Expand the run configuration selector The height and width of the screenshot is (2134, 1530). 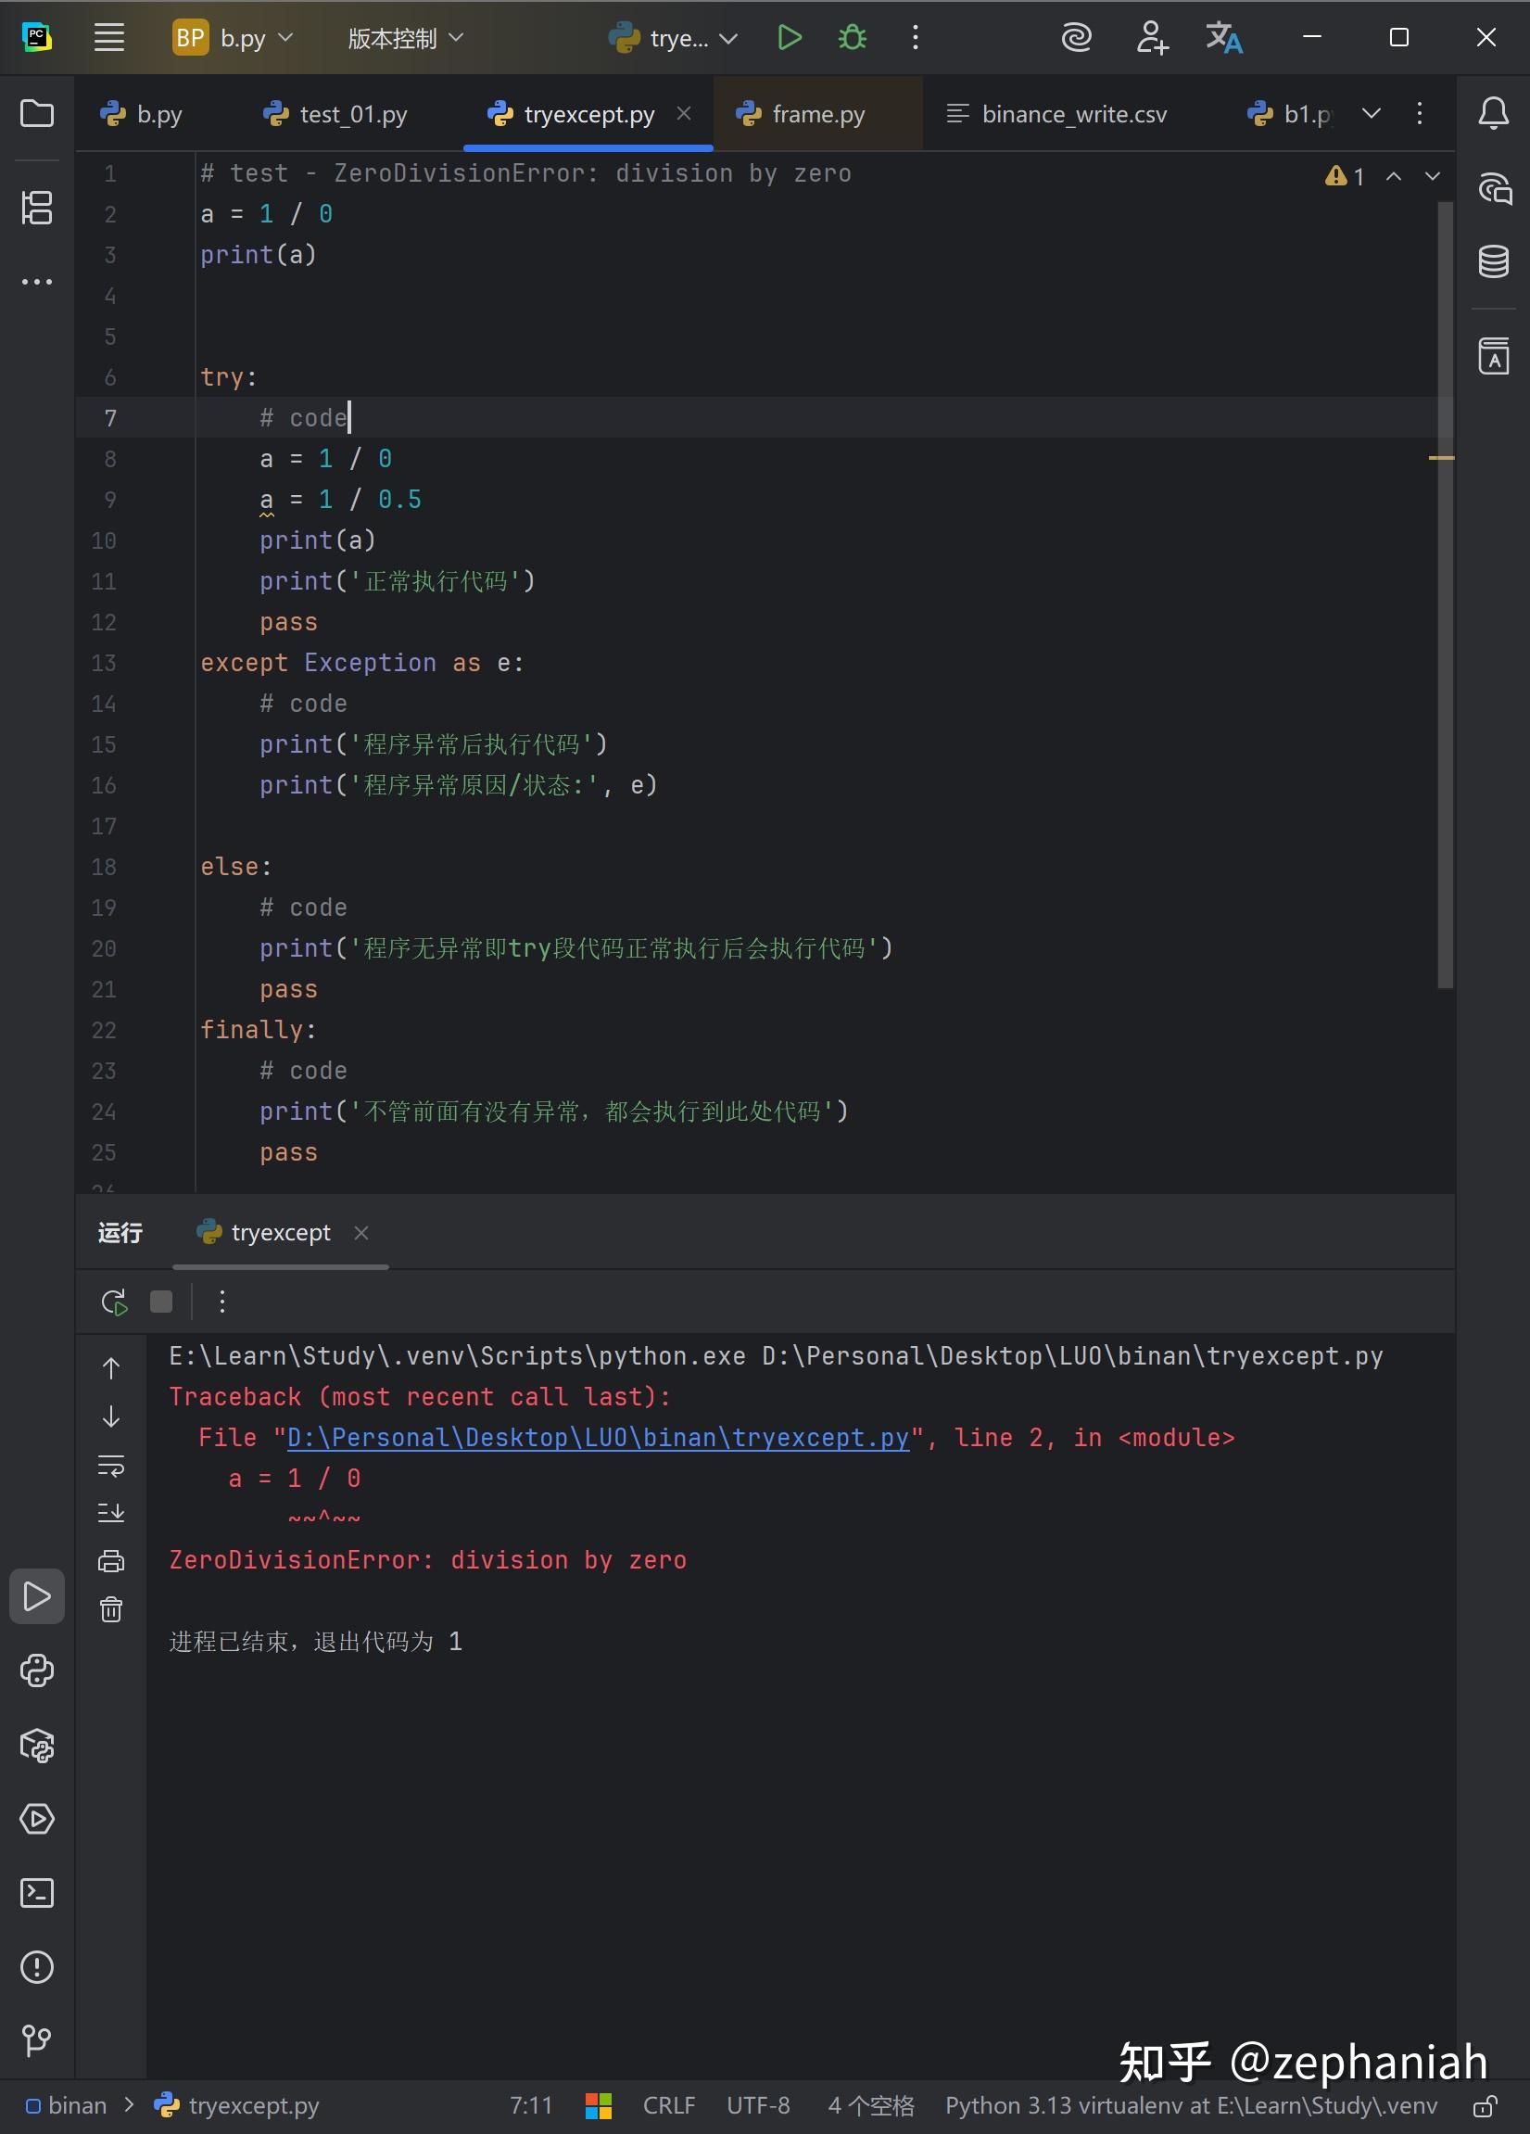pos(677,38)
